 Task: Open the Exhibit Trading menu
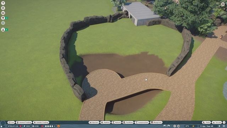(x=41, y=122)
